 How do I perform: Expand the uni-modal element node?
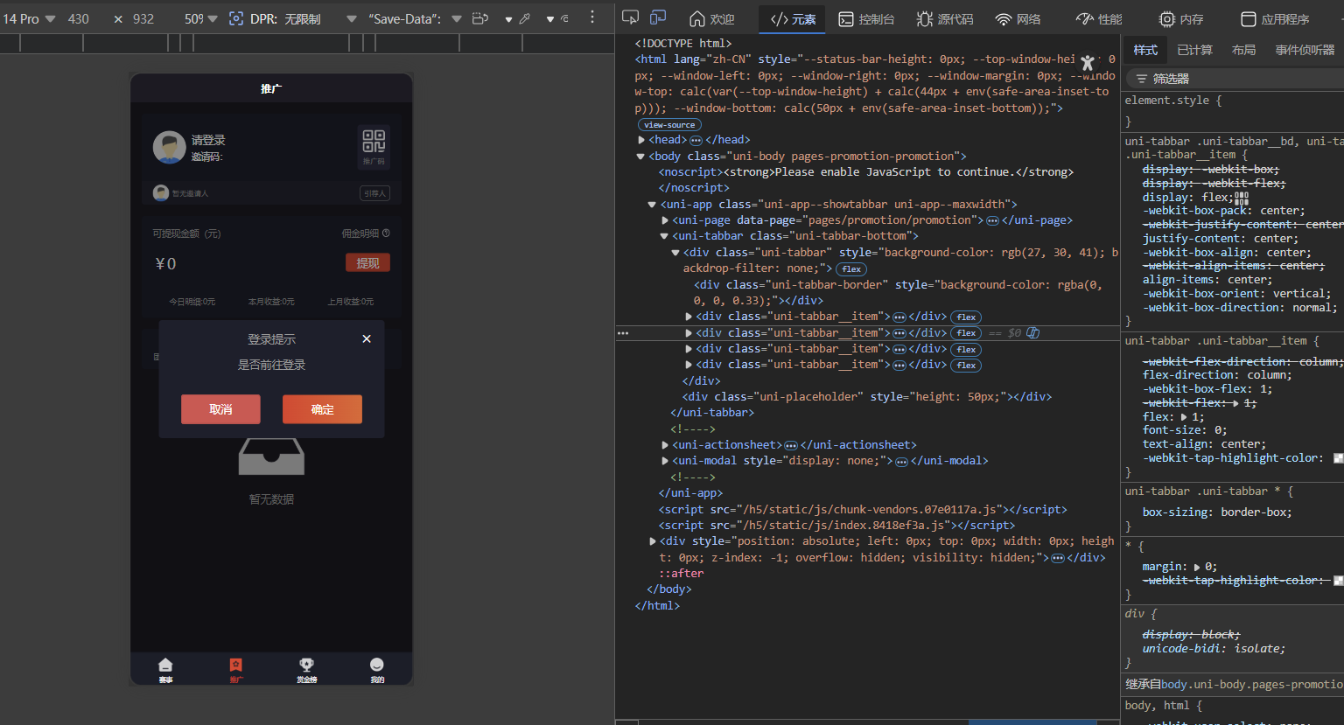pos(665,461)
